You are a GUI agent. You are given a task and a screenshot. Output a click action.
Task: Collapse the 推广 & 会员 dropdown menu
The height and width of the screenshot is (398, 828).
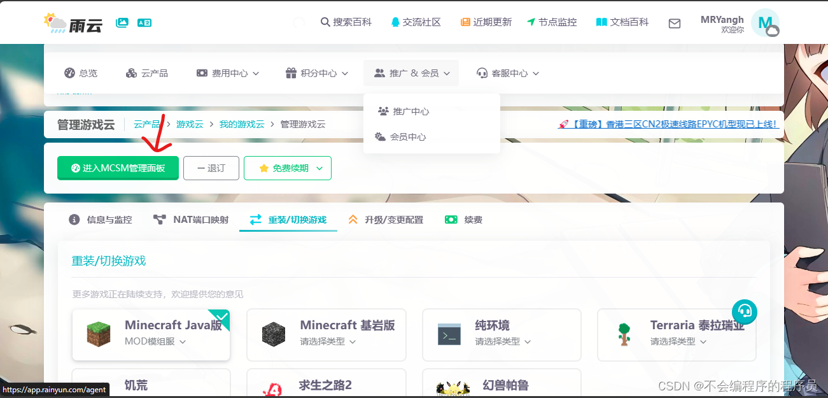(411, 73)
